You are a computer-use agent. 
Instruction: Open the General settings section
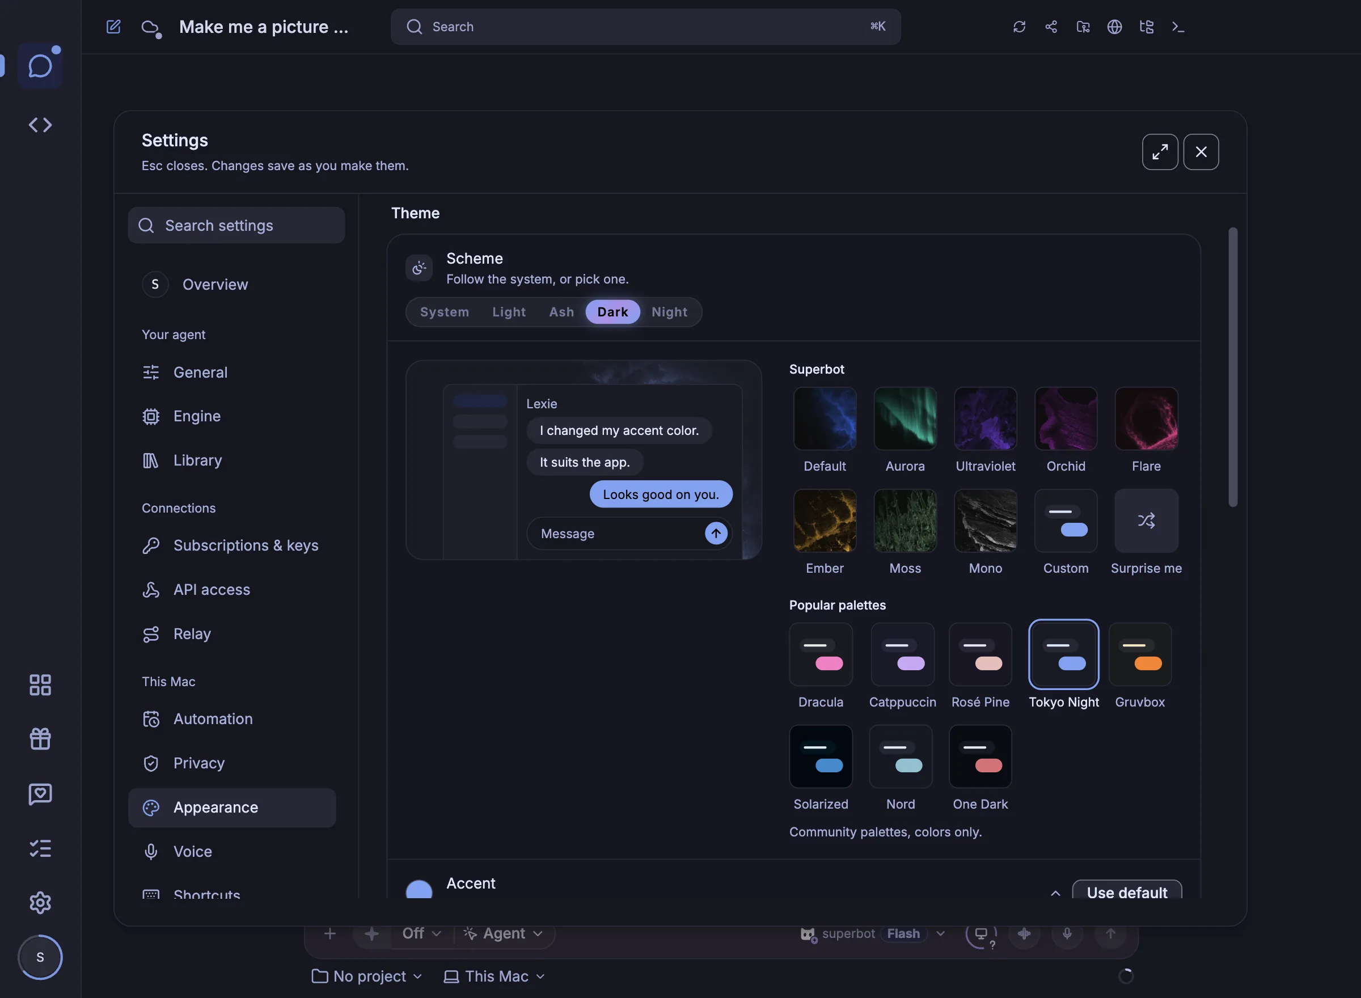pos(232,372)
